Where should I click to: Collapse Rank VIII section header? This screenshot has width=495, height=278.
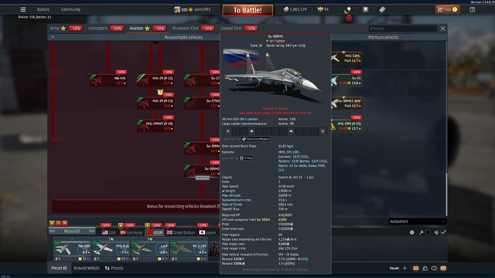point(61,72)
